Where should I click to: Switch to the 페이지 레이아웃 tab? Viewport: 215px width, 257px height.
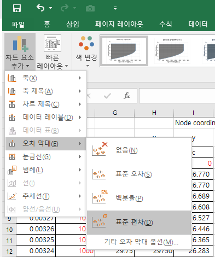[119, 24]
